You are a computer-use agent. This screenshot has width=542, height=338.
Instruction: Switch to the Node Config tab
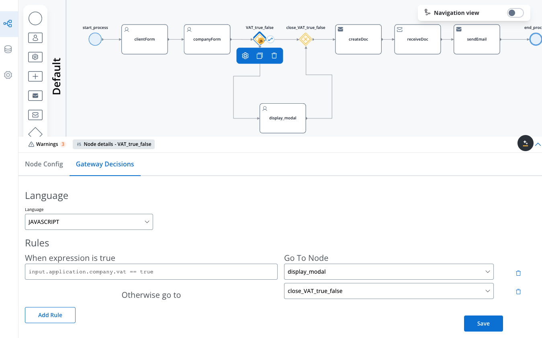click(x=44, y=164)
